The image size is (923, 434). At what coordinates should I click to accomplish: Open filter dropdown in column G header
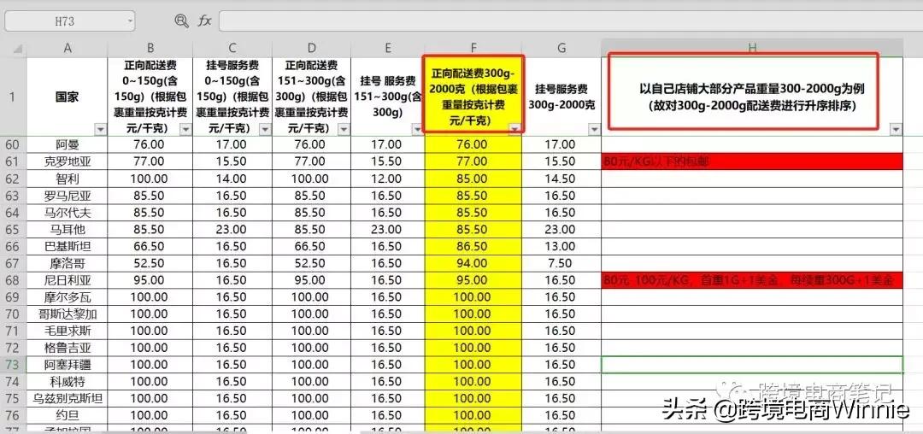point(595,129)
